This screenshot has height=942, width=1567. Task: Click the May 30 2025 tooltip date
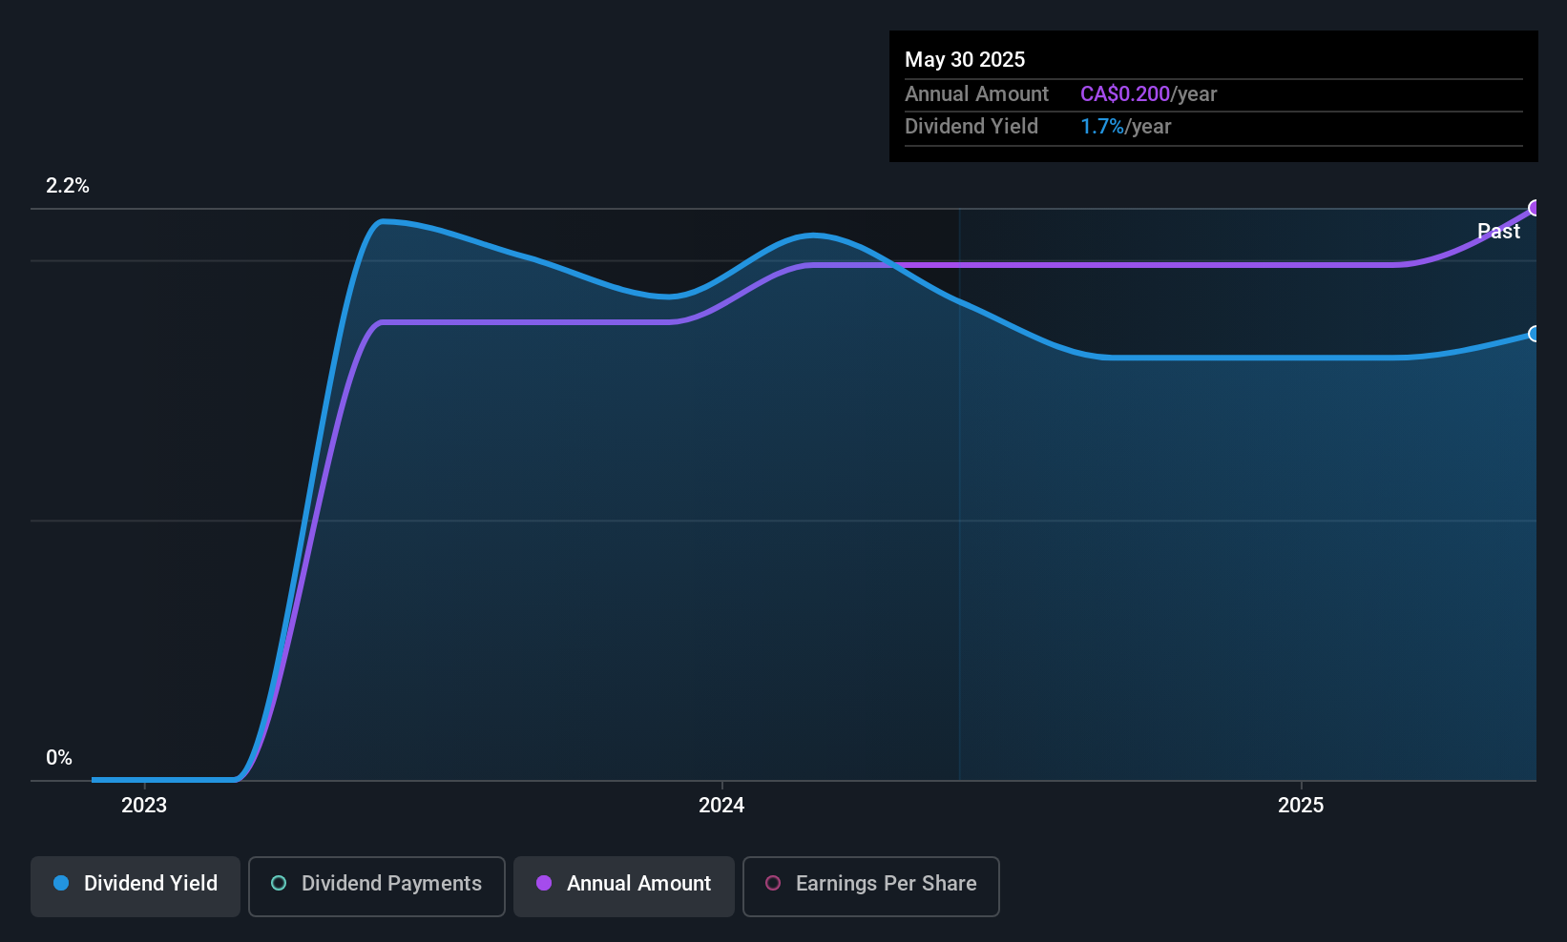pos(965,59)
